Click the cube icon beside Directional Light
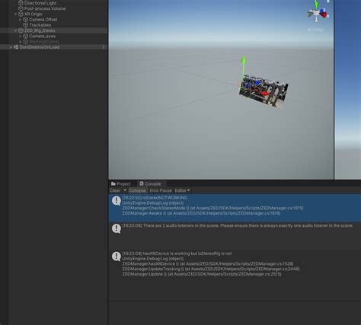Viewport: 361px width, 325px height. click(21, 3)
